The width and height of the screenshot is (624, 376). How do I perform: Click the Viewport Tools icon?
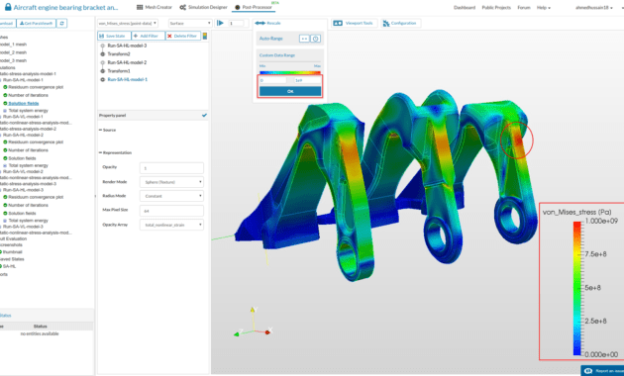click(x=338, y=23)
